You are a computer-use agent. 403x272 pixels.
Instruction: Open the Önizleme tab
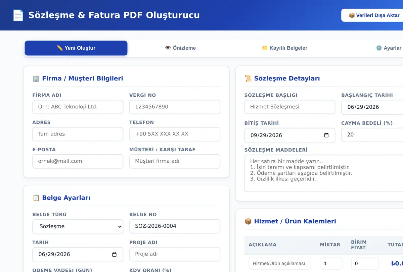pos(180,48)
